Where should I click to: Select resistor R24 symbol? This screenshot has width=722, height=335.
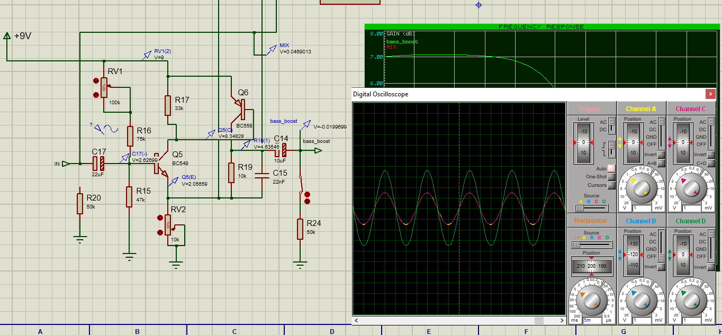pos(300,229)
